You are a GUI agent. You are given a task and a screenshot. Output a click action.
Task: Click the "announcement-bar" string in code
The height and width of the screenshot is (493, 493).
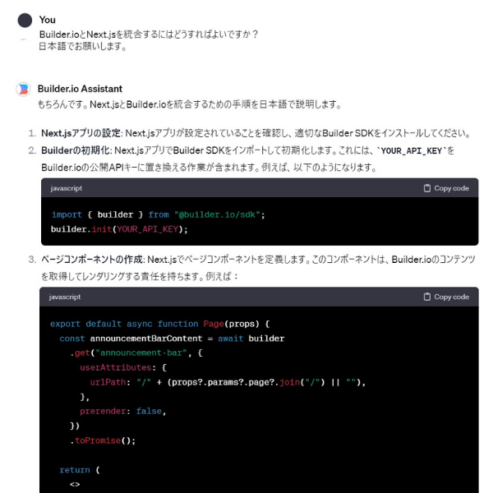point(141,352)
